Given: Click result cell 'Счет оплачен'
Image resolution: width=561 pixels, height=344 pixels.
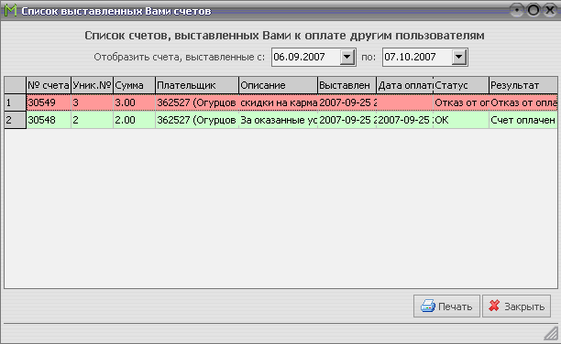Looking at the screenshot, I should coord(523,120).
